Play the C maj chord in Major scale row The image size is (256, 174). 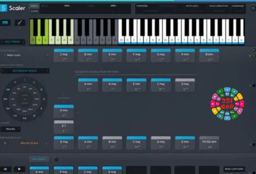(x=64, y=56)
